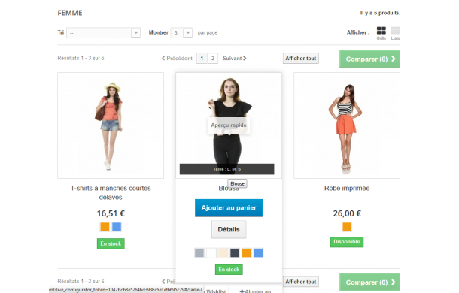The image size is (459, 293).
Task: Open the Montrer per-page dropdown
Action: point(181,33)
